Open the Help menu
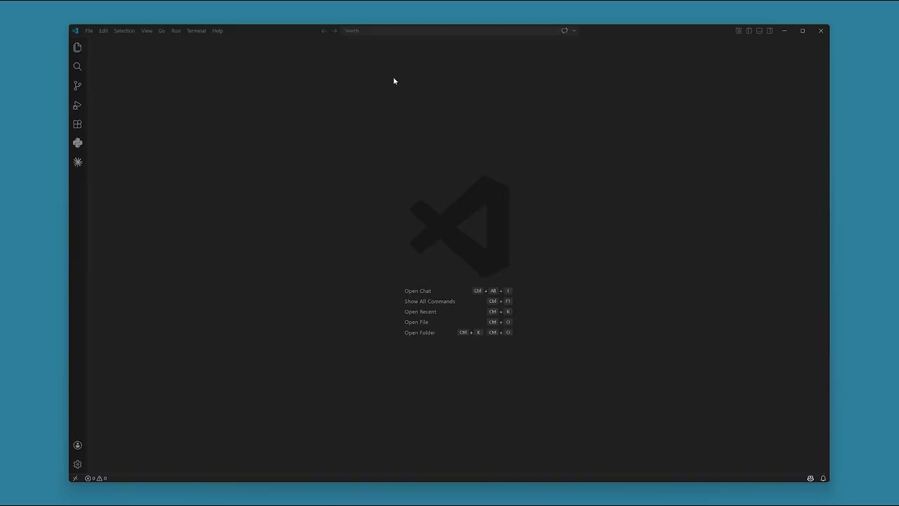This screenshot has width=899, height=506. (218, 31)
